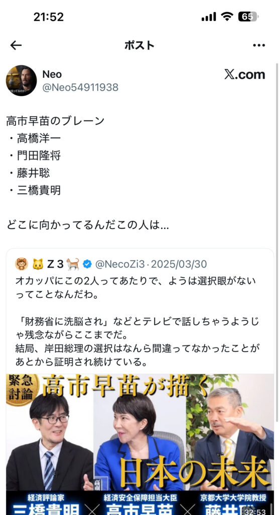Tap the 2025/03/30 date of quoted post

click(x=179, y=264)
